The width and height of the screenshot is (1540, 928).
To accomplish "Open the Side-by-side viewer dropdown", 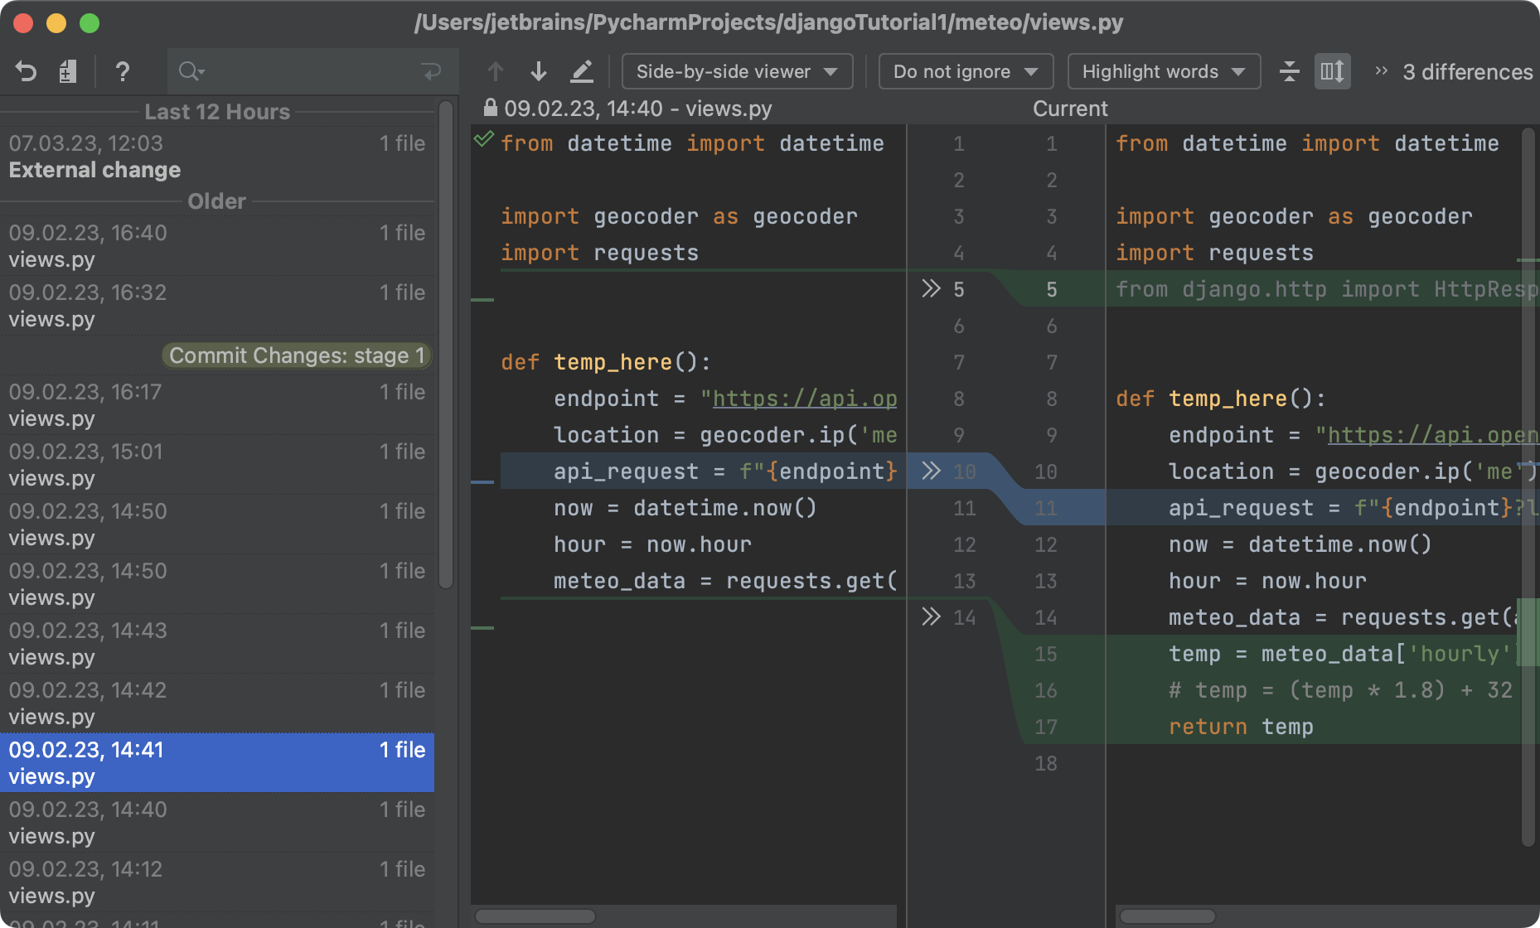I will pyautogui.click(x=736, y=71).
